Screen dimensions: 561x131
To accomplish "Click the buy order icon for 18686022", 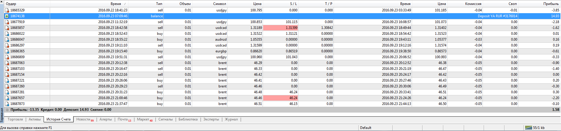I will (7, 34).
